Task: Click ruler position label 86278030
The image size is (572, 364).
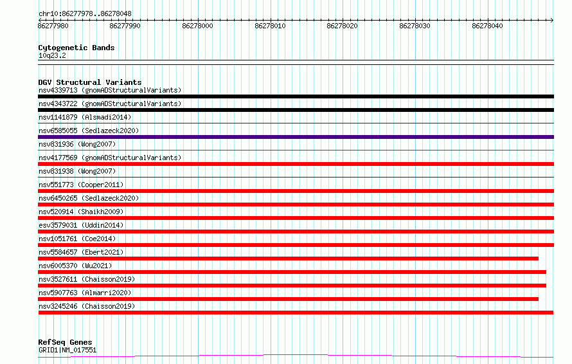Action: 415,26
